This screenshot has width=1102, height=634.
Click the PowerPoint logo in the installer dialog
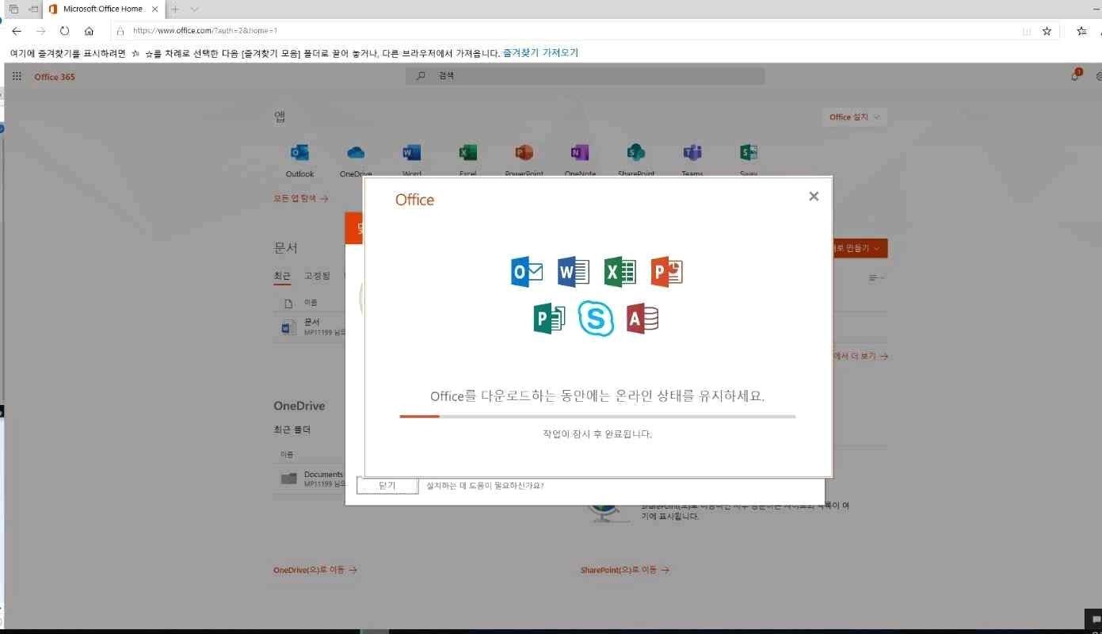pos(666,272)
